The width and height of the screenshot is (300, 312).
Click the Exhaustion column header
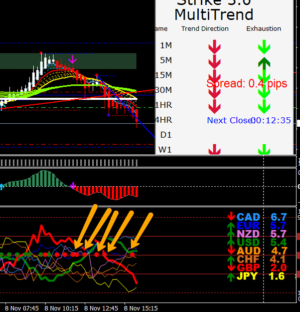pos(264,28)
